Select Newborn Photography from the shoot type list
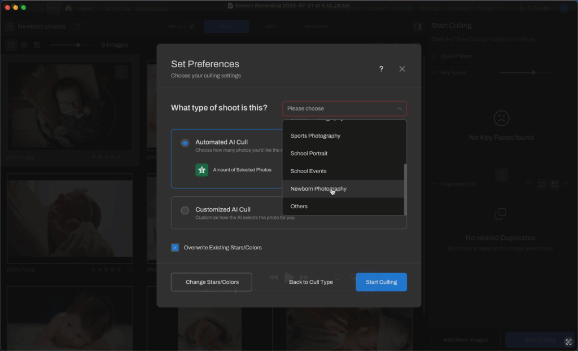Screen dimensions: 578x351 point(319,188)
